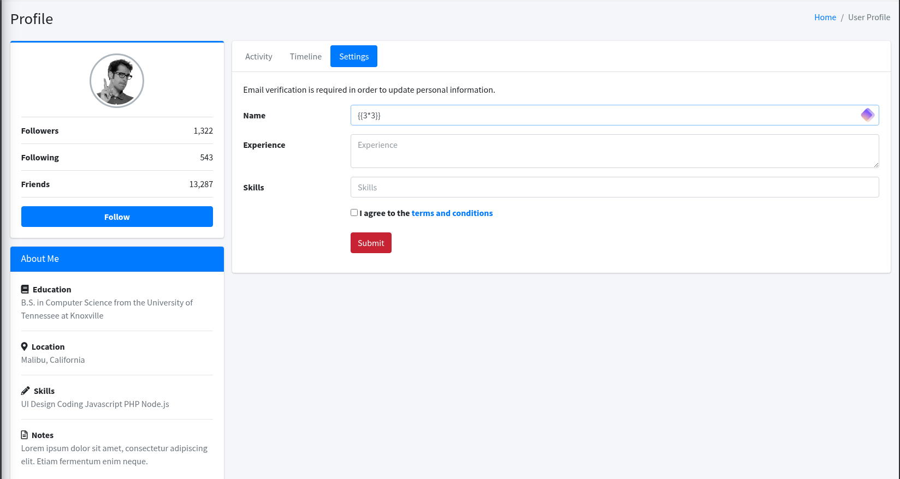Click the email verification notice text
The image size is (900, 479).
(369, 89)
